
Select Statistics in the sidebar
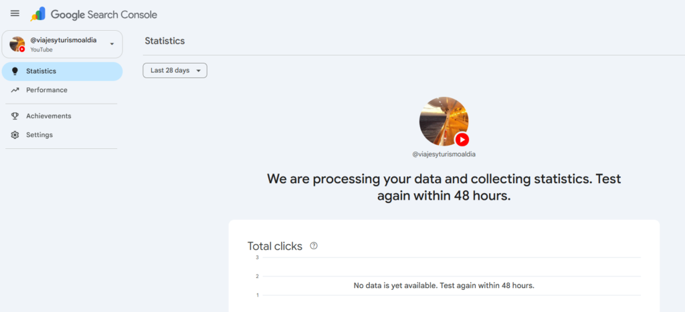pyautogui.click(x=62, y=71)
